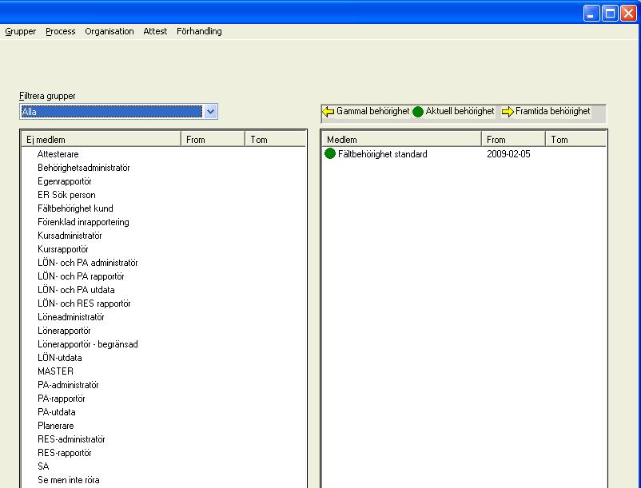641x488 pixels.
Task: Select Kursrapportör group
Action: (x=63, y=249)
